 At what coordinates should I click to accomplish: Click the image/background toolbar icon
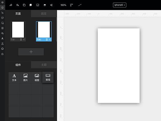point(38,5)
